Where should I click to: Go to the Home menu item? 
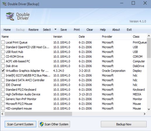point(7,30)
